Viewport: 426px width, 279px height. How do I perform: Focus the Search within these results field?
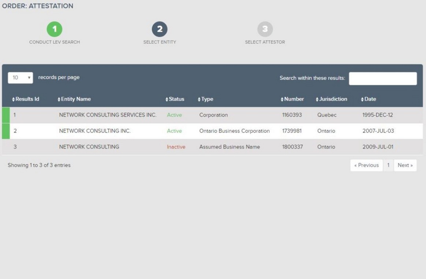pos(383,78)
